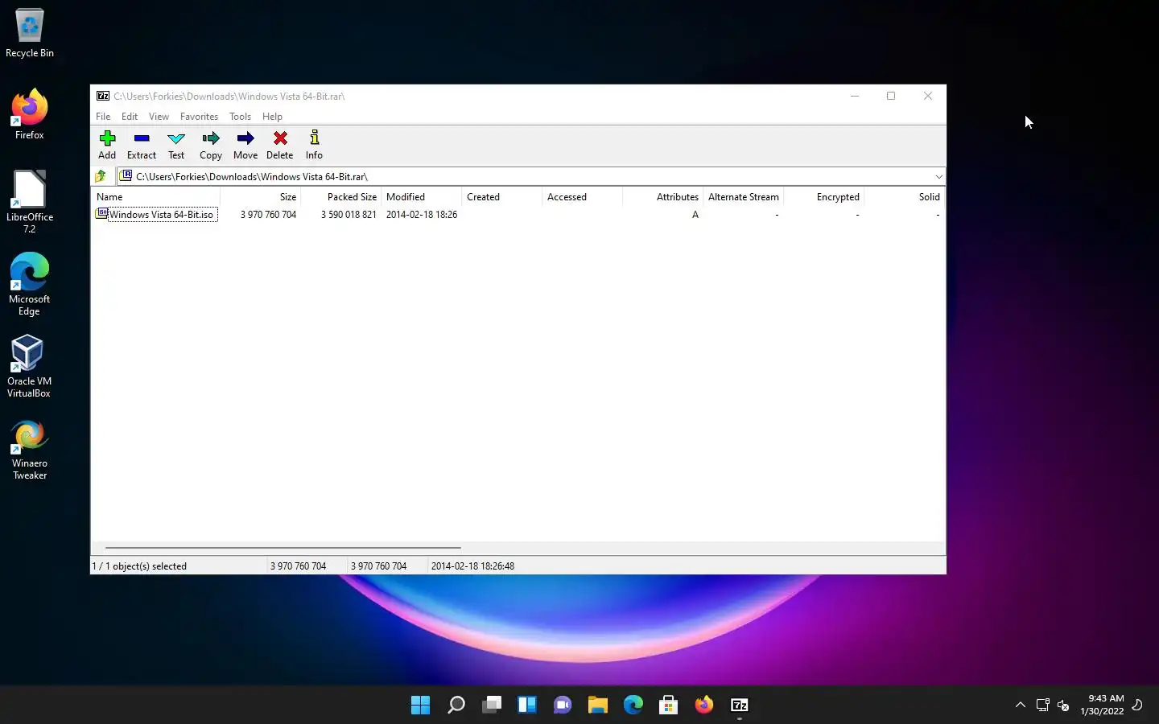Open the notification moon icon
Viewport: 1159px width, 724px height.
pyautogui.click(x=1137, y=705)
